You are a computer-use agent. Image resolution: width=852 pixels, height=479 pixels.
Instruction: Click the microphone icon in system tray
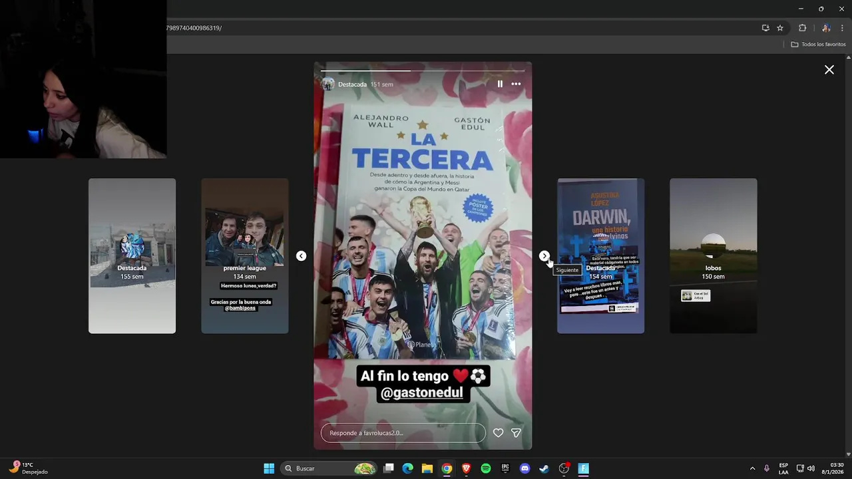click(767, 468)
